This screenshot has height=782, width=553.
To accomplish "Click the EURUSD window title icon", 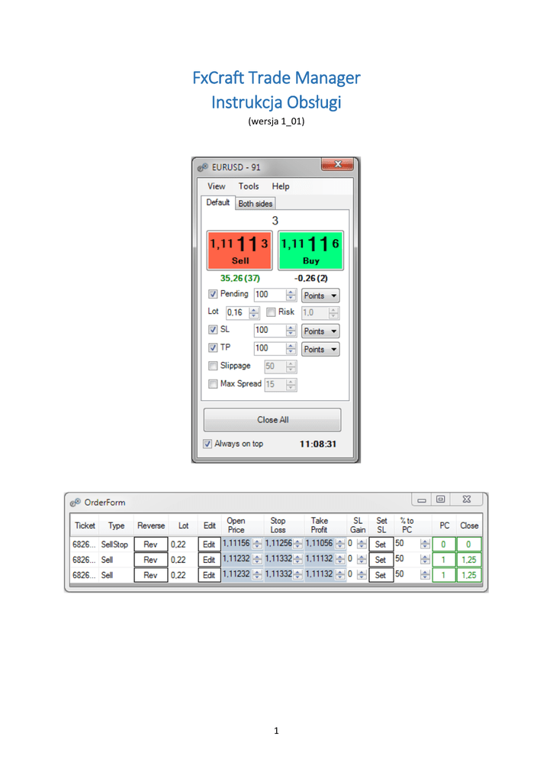I will 203,167.
